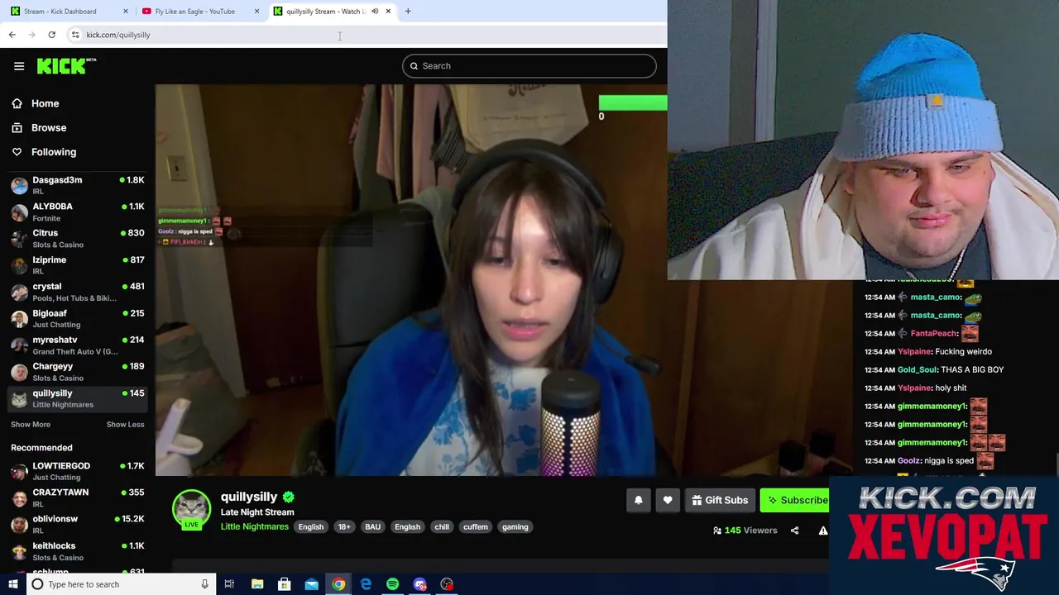Open Bigloaaf channel in sidebar
This screenshot has height=595, width=1059.
[x=77, y=319]
